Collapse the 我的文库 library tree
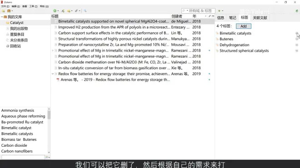The width and height of the screenshot is (300, 168). pos(2,17)
